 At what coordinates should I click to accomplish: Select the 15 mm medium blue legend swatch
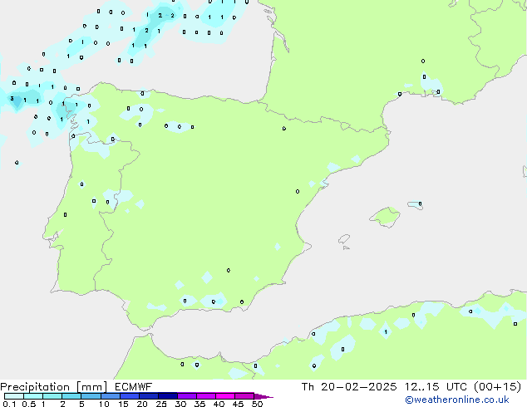129,396
